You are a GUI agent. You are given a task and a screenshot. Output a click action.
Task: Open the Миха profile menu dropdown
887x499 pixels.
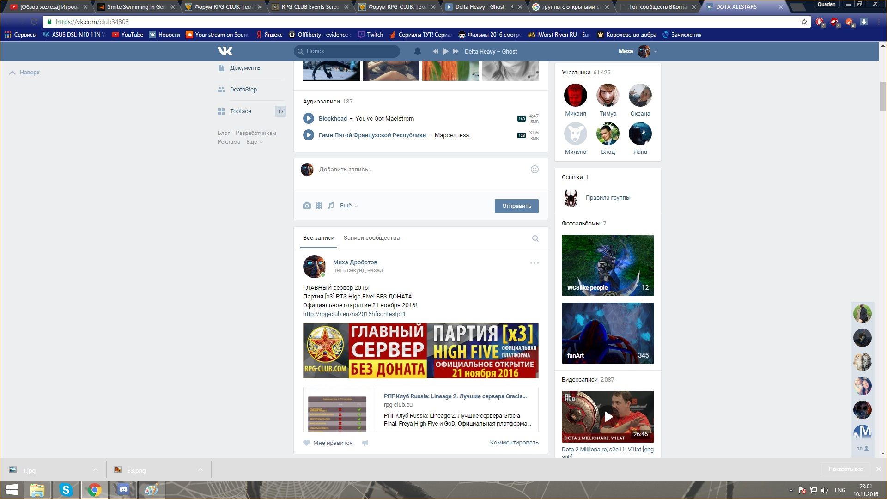click(x=656, y=51)
